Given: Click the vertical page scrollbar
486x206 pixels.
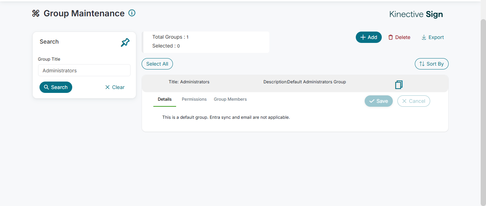Looking at the screenshot, I should (483, 106).
